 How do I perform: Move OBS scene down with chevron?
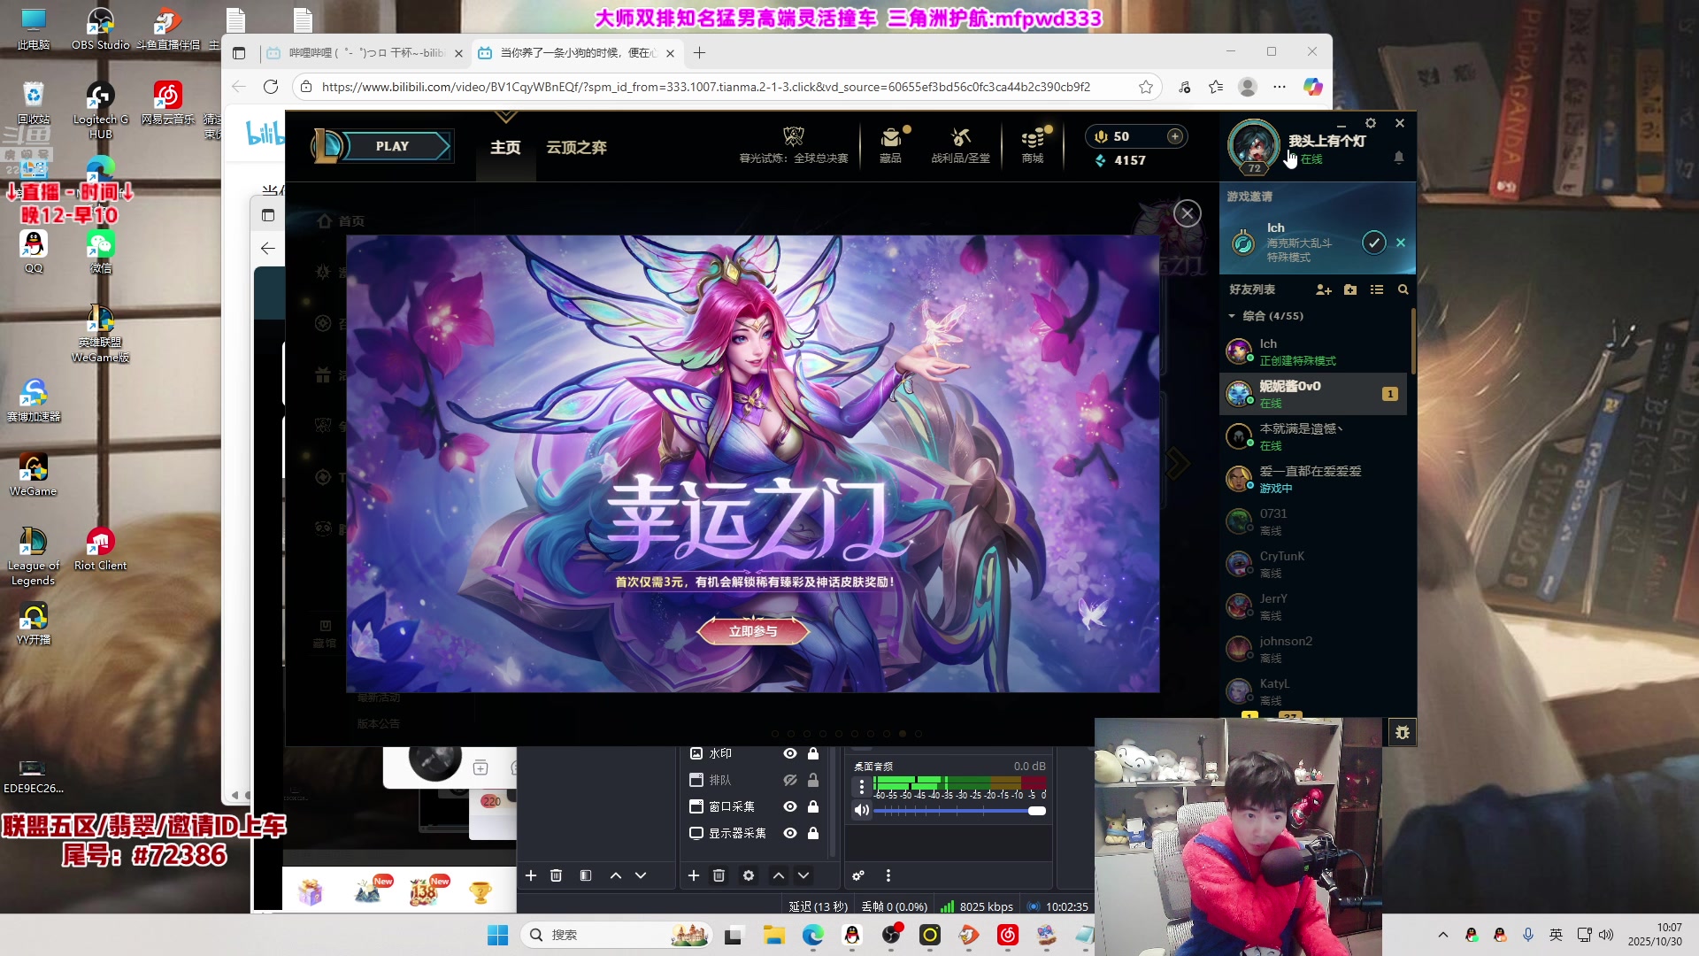(641, 875)
